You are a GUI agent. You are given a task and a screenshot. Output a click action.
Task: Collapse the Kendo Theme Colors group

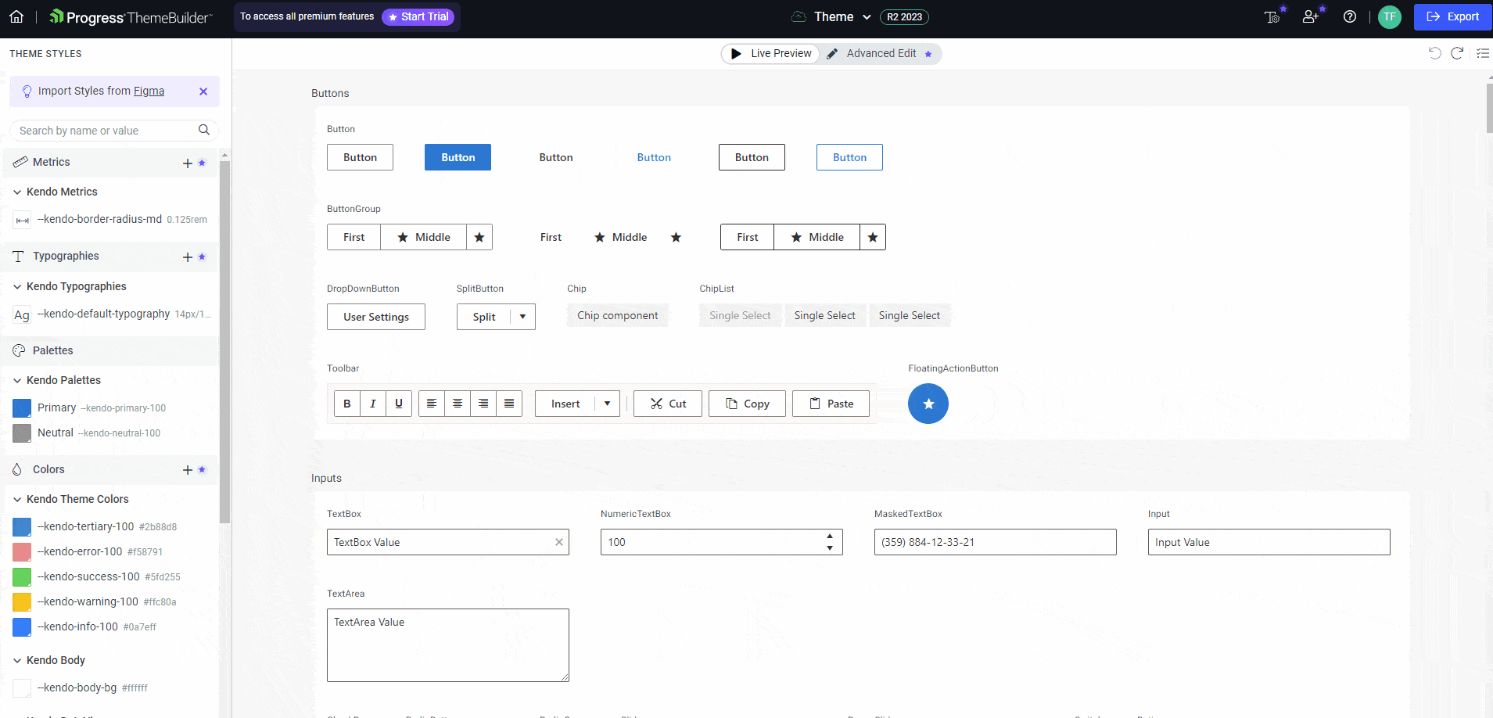tap(17, 499)
